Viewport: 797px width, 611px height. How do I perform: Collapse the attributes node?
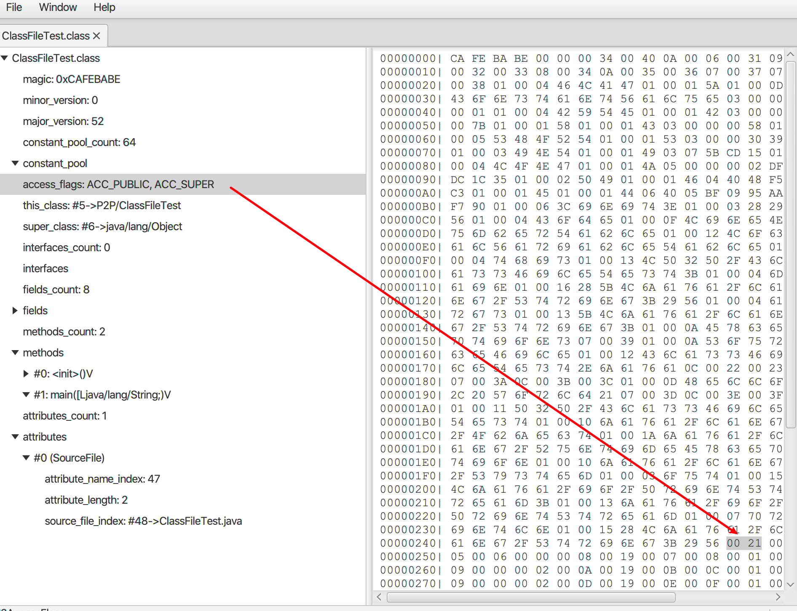point(15,437)
